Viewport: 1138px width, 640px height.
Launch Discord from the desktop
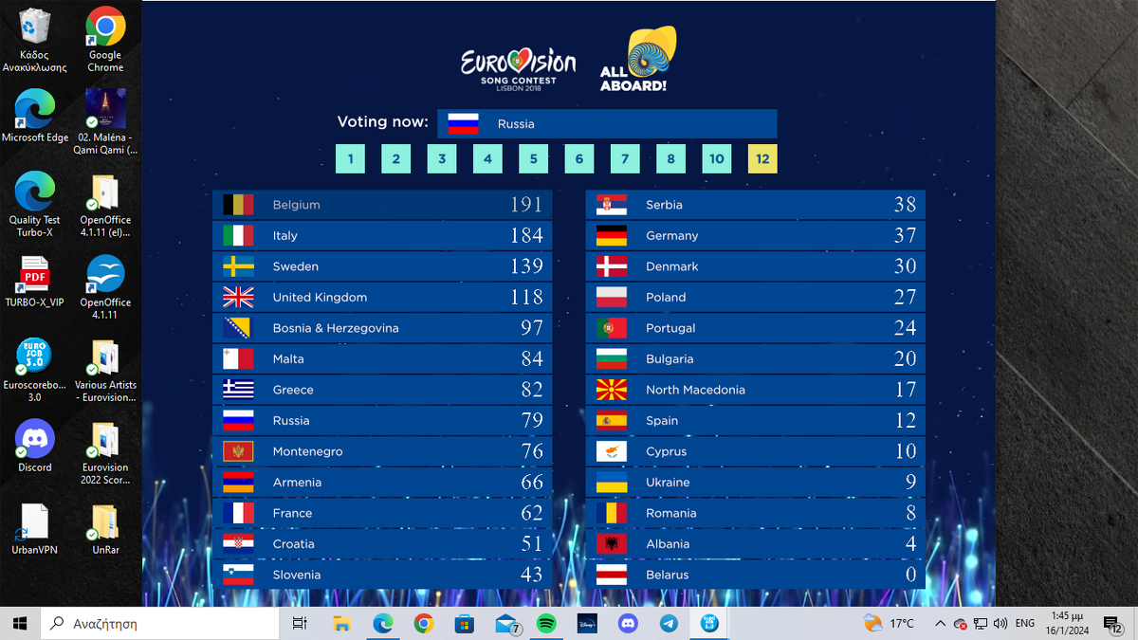point(35,447)
